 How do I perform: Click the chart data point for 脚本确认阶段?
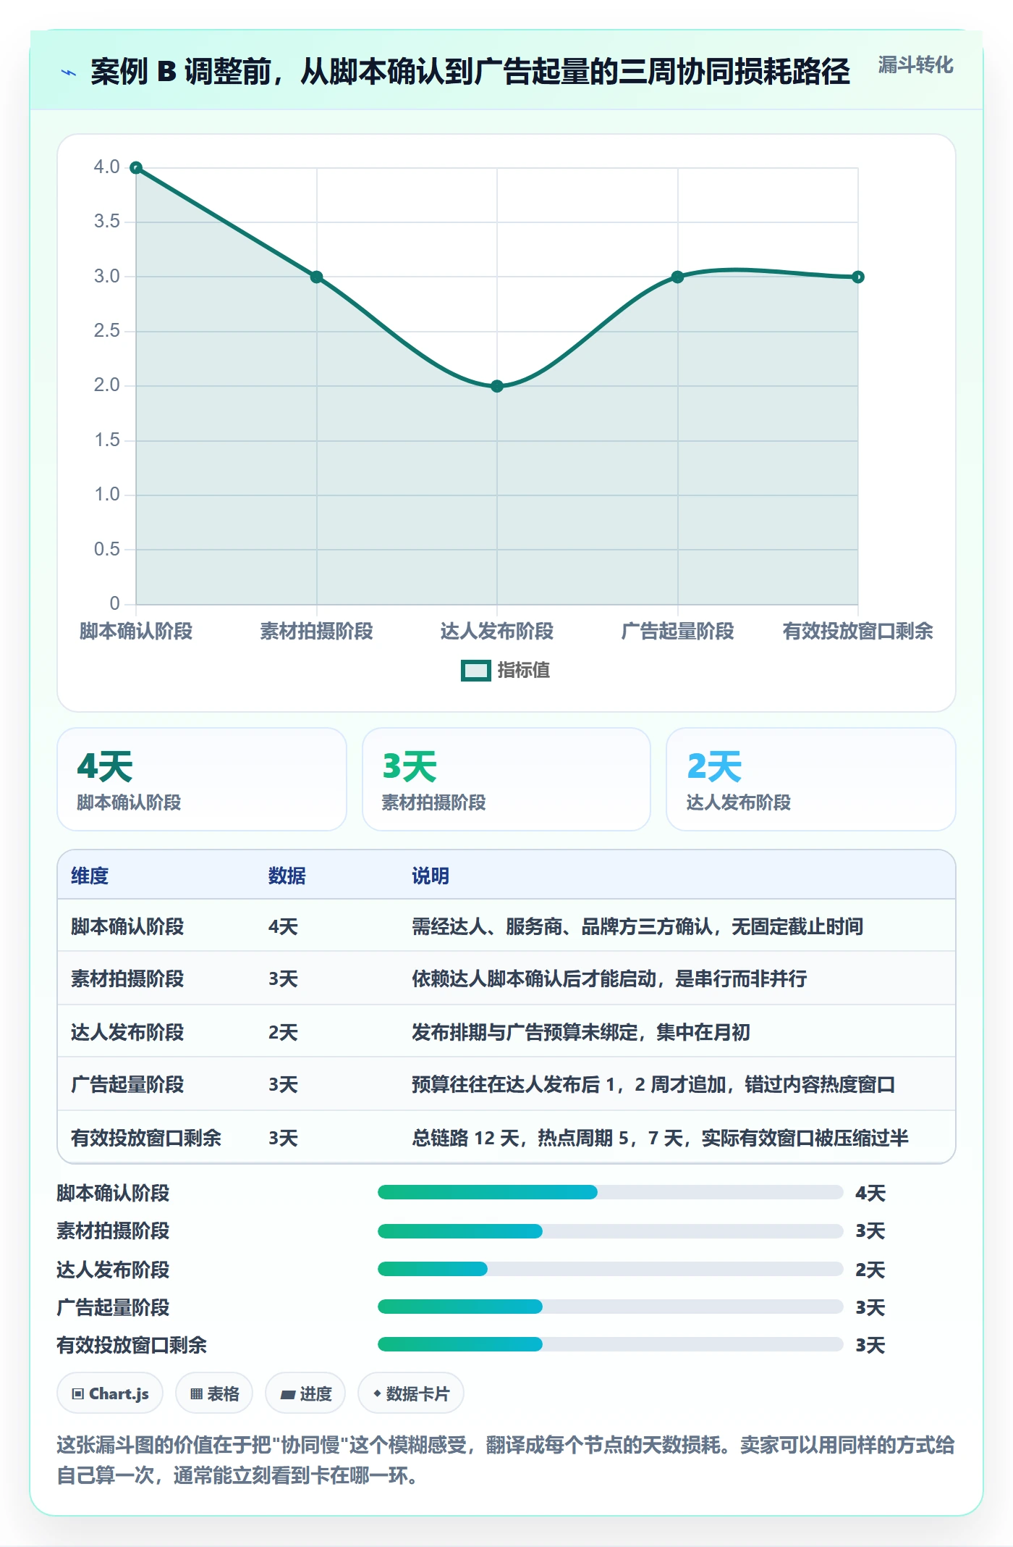(136, 168)
